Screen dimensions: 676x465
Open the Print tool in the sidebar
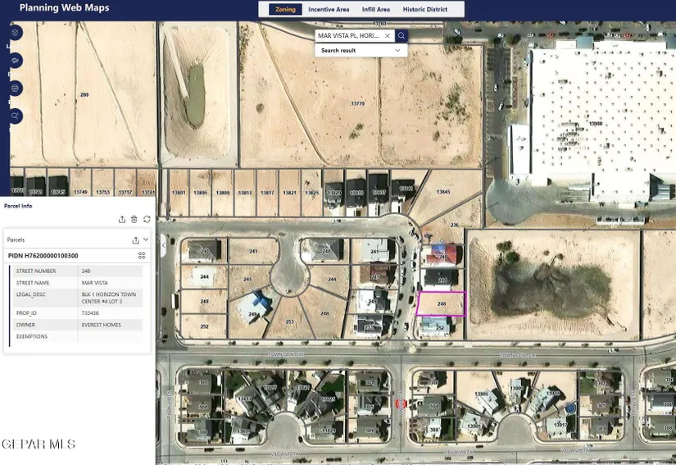click(x=15, y=89)
